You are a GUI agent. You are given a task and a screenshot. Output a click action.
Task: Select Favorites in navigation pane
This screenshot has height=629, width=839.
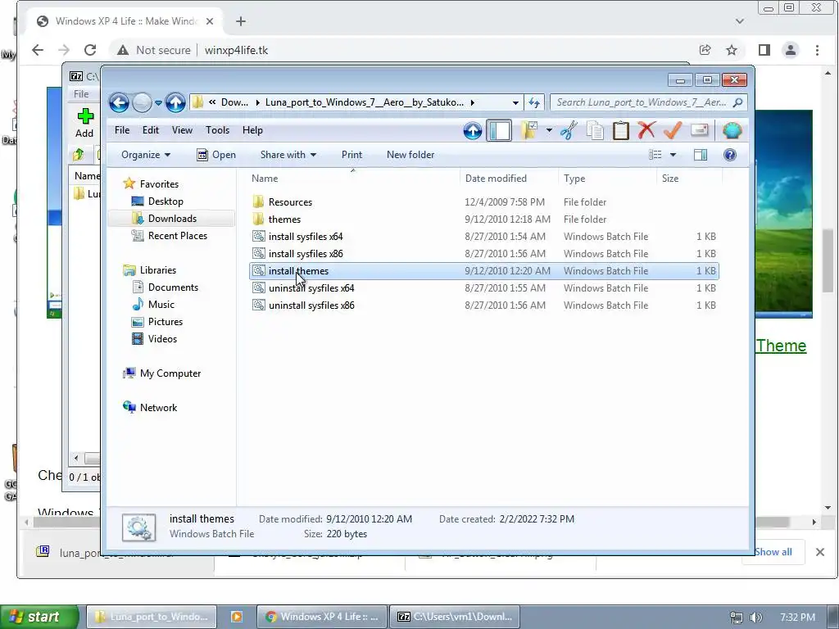pyautogui.click(x=159, y=184)
